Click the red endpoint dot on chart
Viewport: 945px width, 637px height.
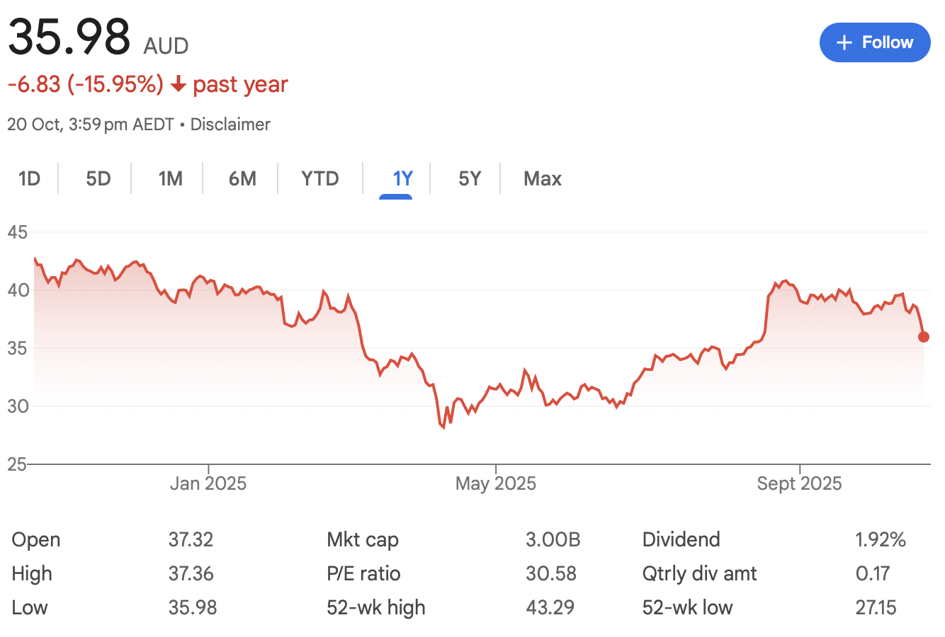pyautogui.click(x=923, y=337)
